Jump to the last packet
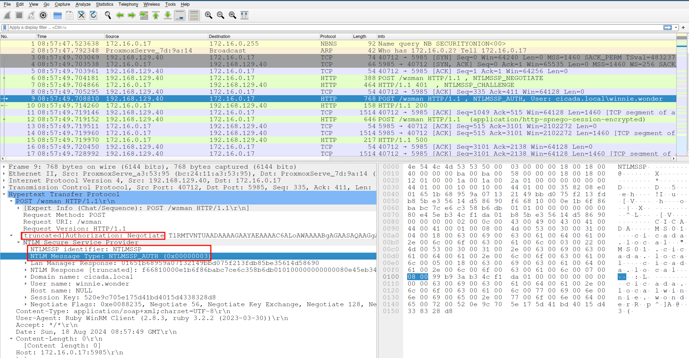 pyautogui.click(x=168, y=15)
